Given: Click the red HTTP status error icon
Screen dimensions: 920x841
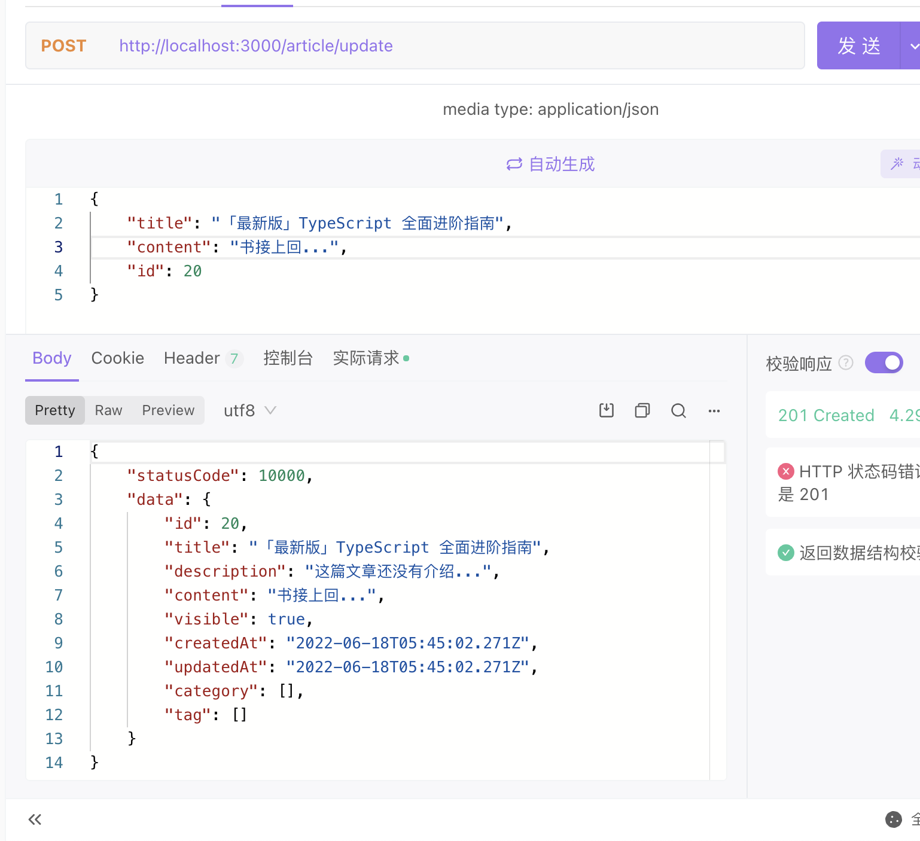Looking at the screenshot, I should click(785, 471).
